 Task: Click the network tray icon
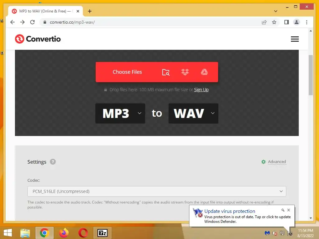pos(282,233)
